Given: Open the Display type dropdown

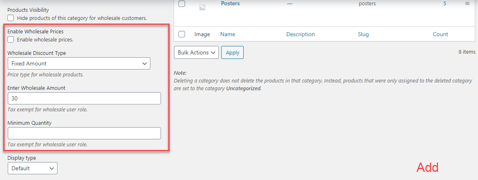Looking at the screenshot, I should [x=33, y=168].
